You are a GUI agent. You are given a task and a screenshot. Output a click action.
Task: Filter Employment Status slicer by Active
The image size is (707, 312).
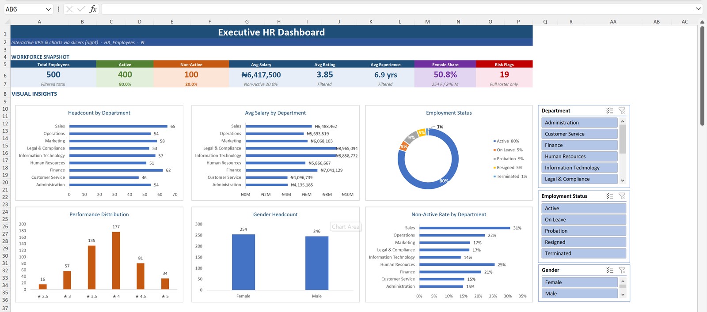coord(584,208)
